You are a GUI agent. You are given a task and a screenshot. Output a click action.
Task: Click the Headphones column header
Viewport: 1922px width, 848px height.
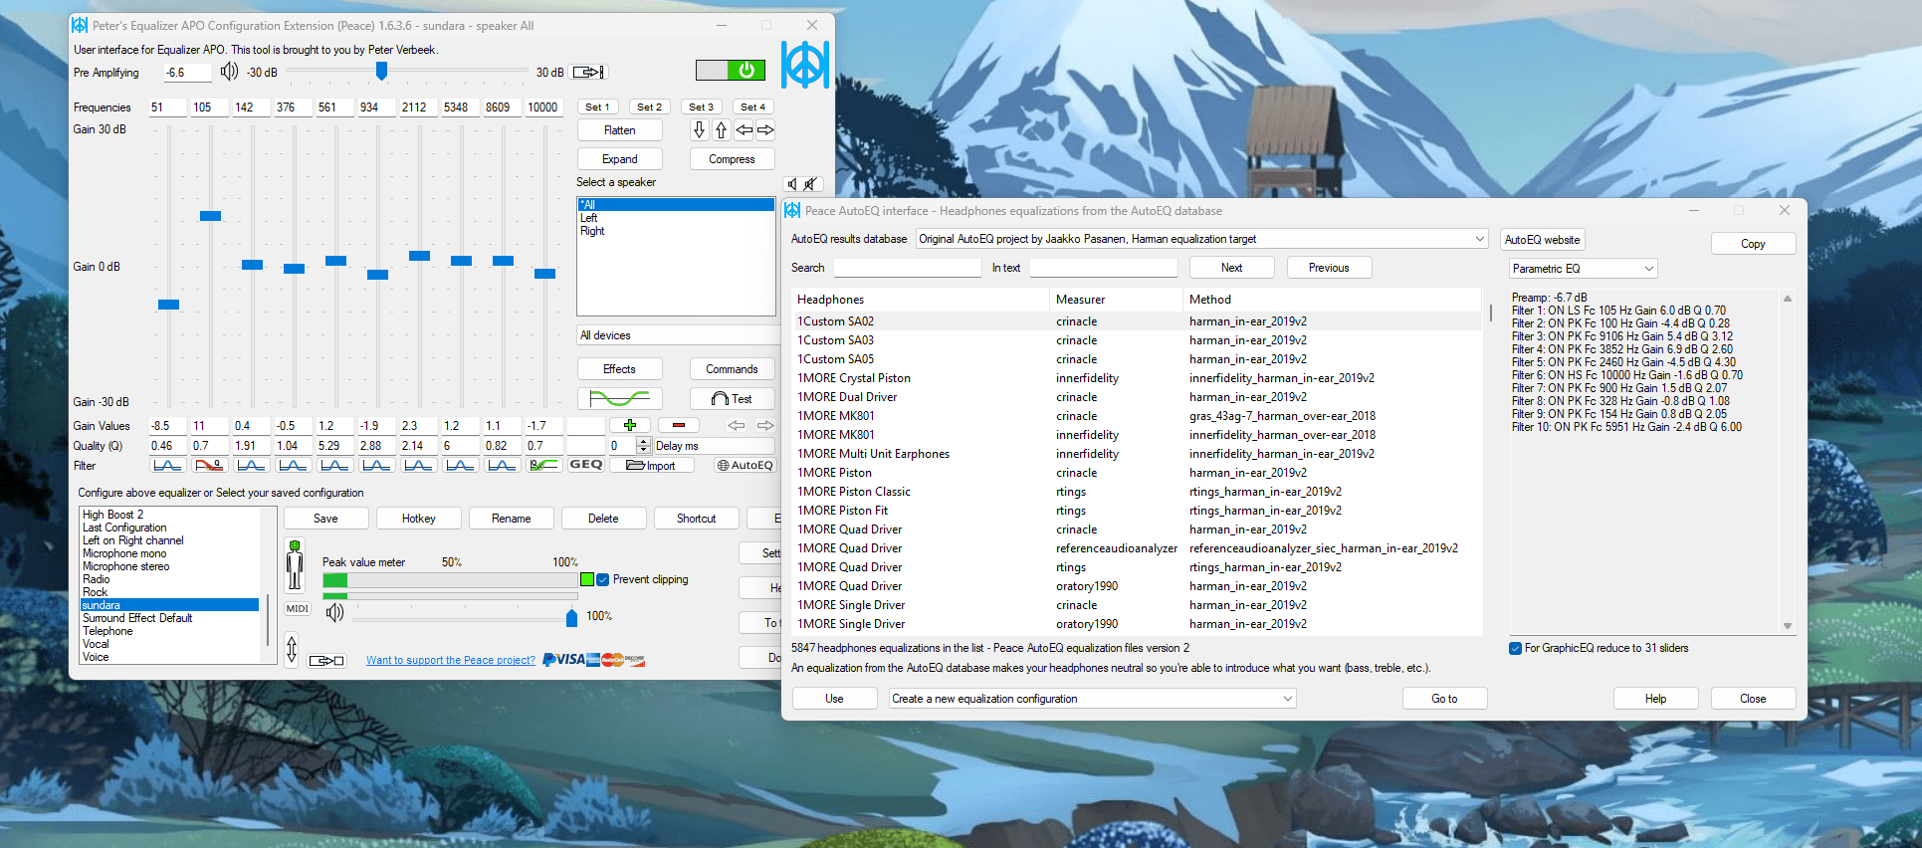[x=921, y=300]
